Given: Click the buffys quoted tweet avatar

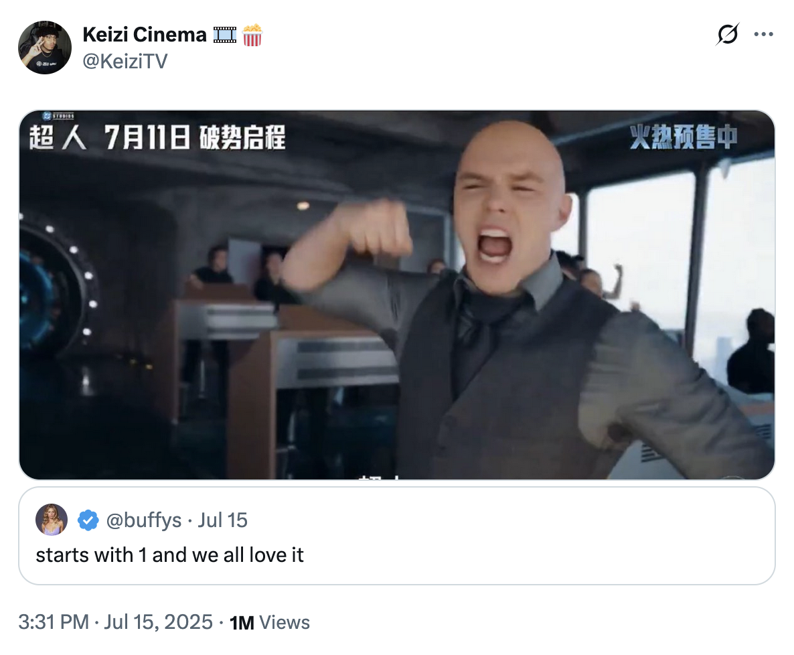Looking at the screenshot, I should tap(52, 520).
